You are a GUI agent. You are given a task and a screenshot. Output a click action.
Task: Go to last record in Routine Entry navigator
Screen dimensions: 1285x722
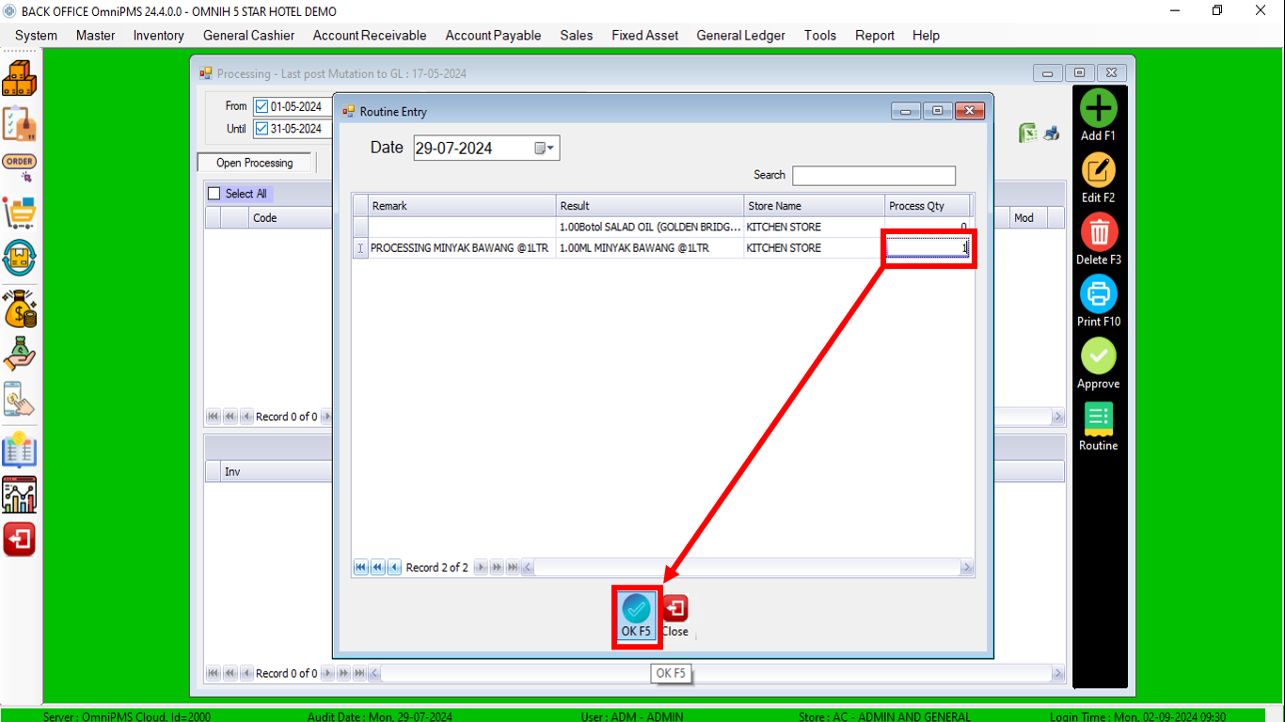tap(513, 567)
